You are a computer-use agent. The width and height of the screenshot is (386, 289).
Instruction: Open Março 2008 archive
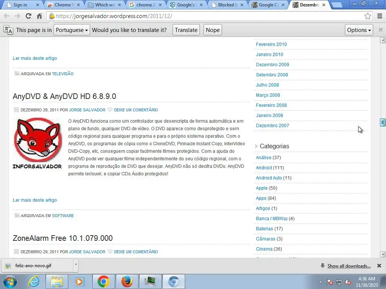268,95
